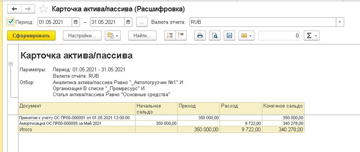Open calendar for start date 01.05.2021
The width and height of the screenshot is (360, 152).
(x=75, y=22)
